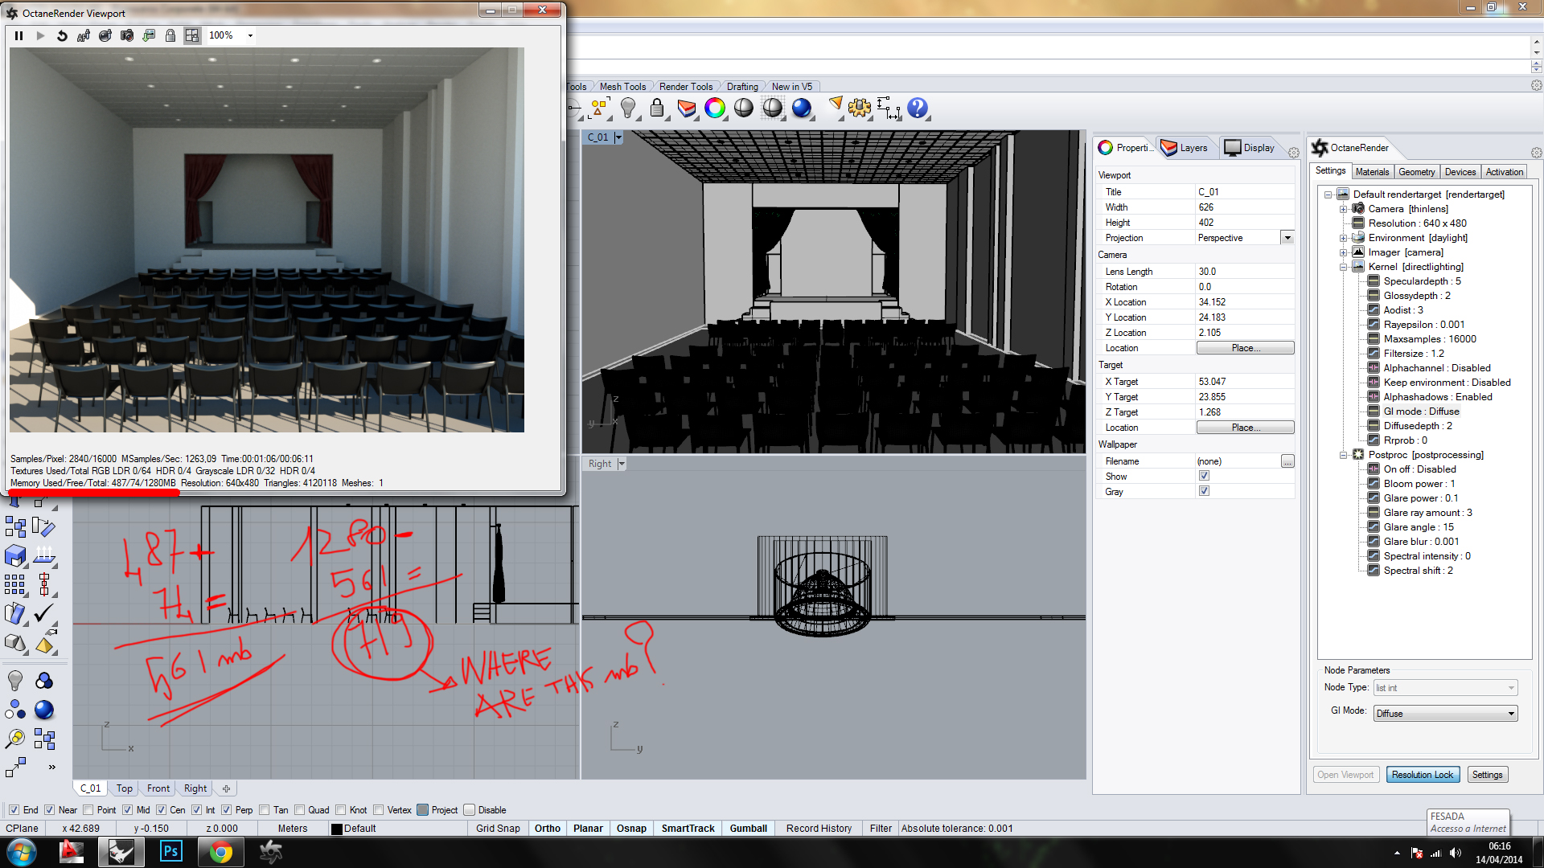Save render using the camera icon
Screen dimensions: 1544x868
(x=127, y=35)
